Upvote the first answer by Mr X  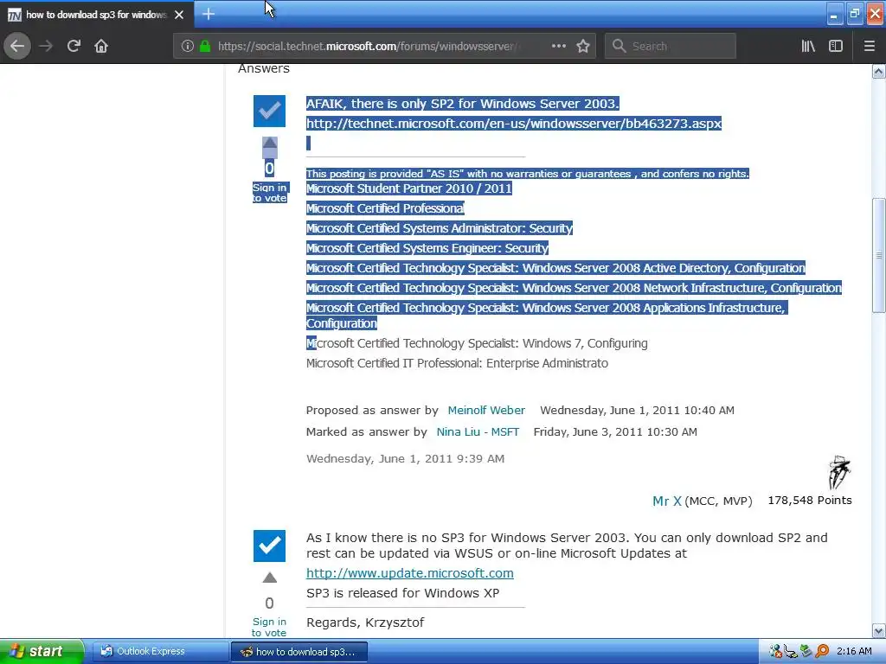pos(270,144)
